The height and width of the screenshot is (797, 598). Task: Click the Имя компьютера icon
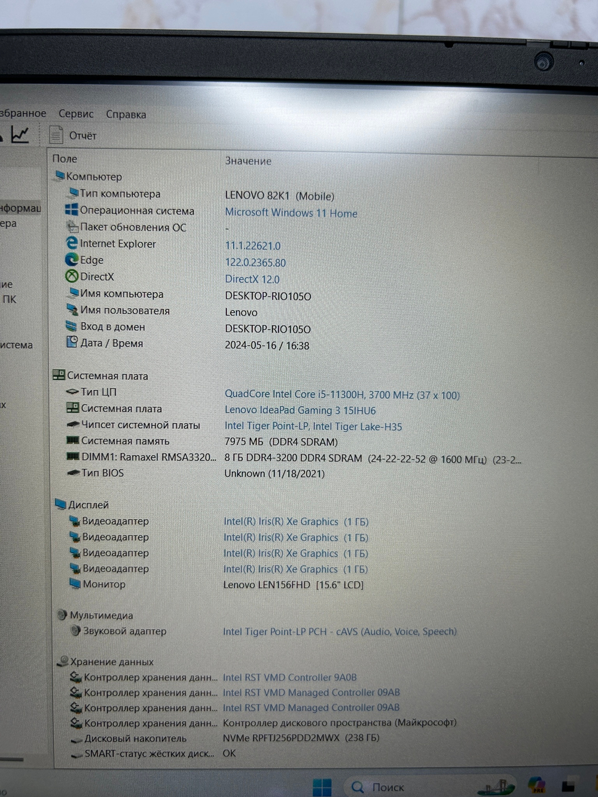click(x=73, y=293)
